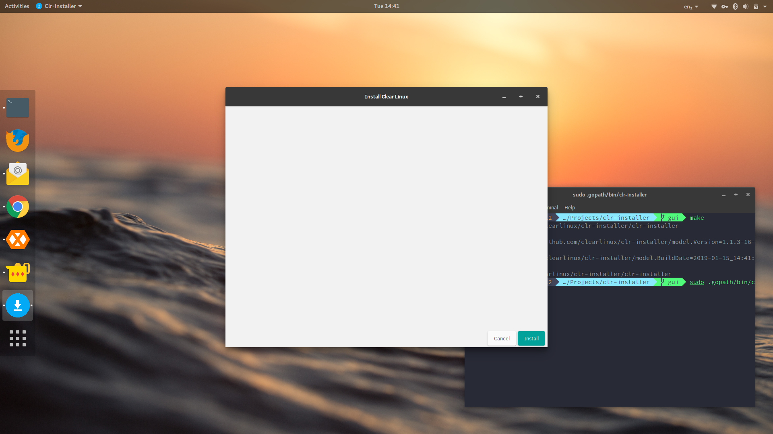Open the Terminal dock icon
The height and width of the screenshot is (434, 773).
(x=18, y=108)
